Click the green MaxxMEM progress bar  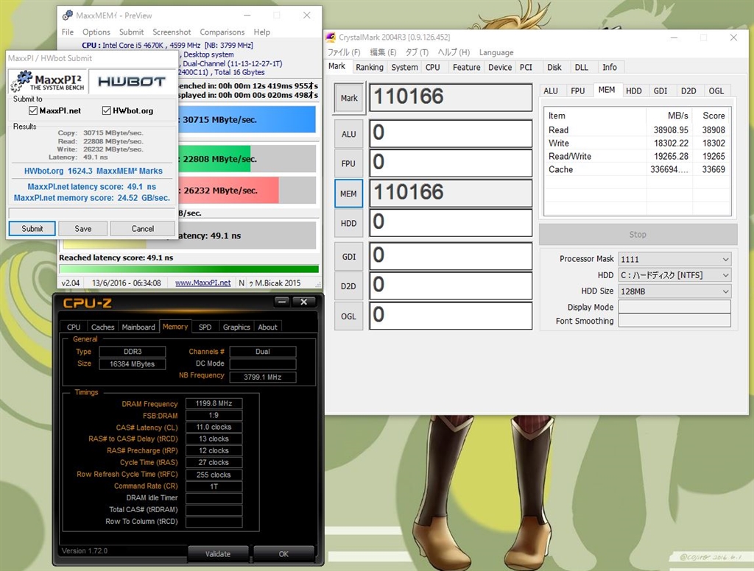point(189,269)
